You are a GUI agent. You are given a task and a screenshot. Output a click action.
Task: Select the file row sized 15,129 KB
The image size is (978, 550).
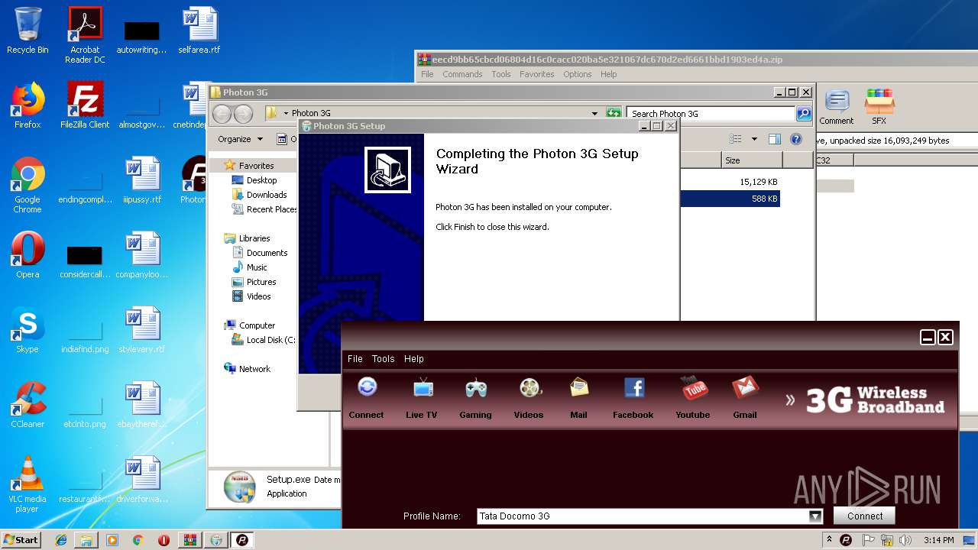point(730,182)
